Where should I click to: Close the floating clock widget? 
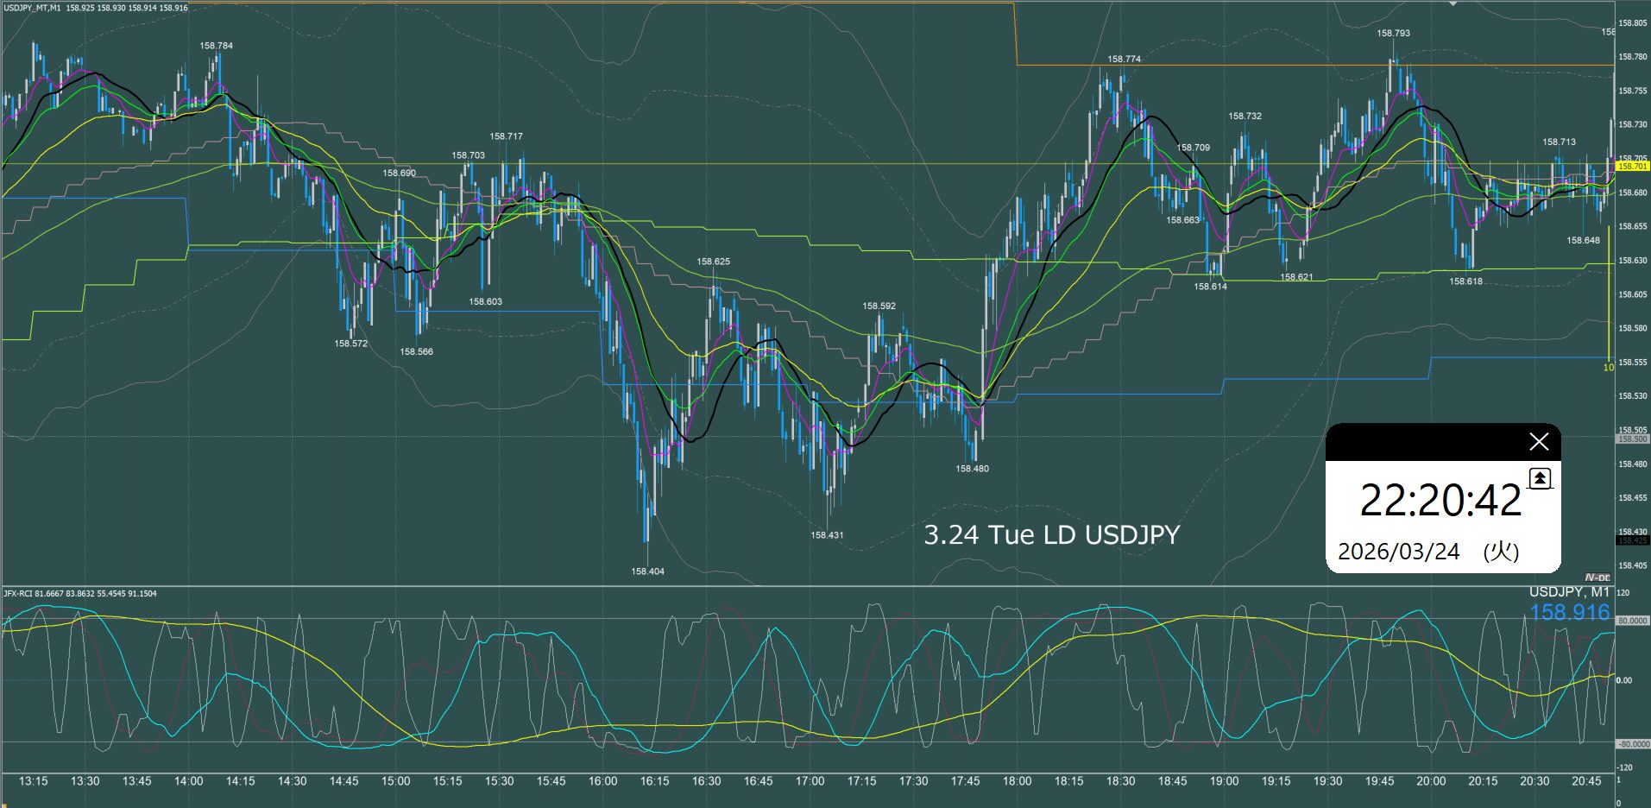1538,442
